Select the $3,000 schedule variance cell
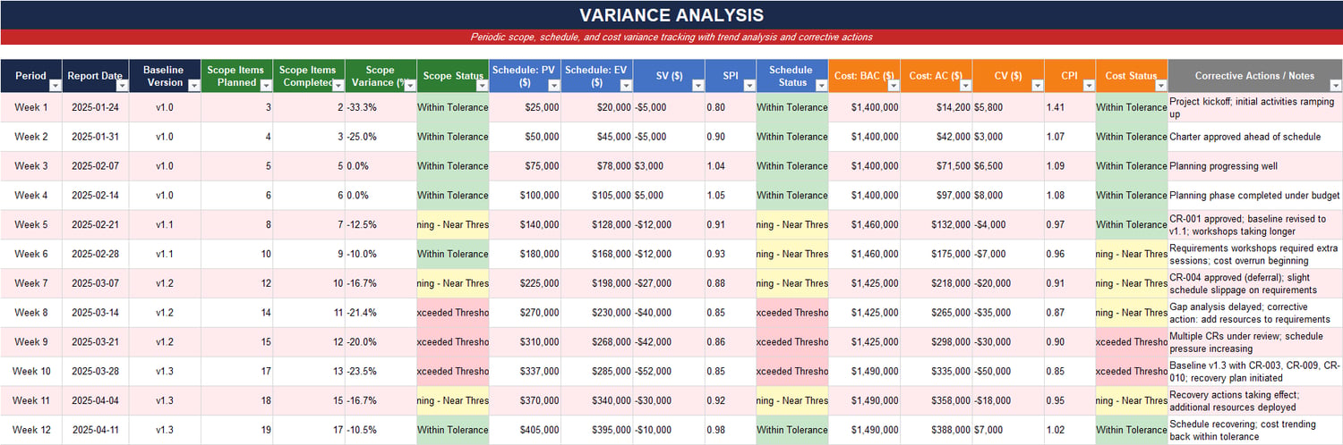 click(669, 166)
